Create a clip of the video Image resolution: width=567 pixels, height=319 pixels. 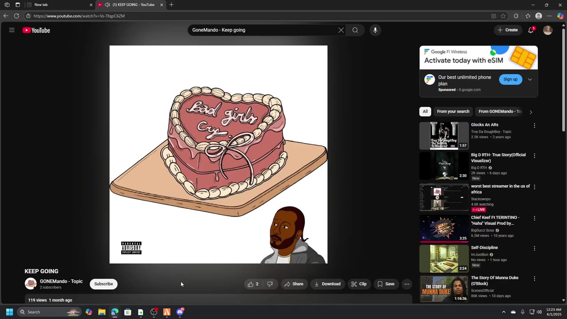359,284
